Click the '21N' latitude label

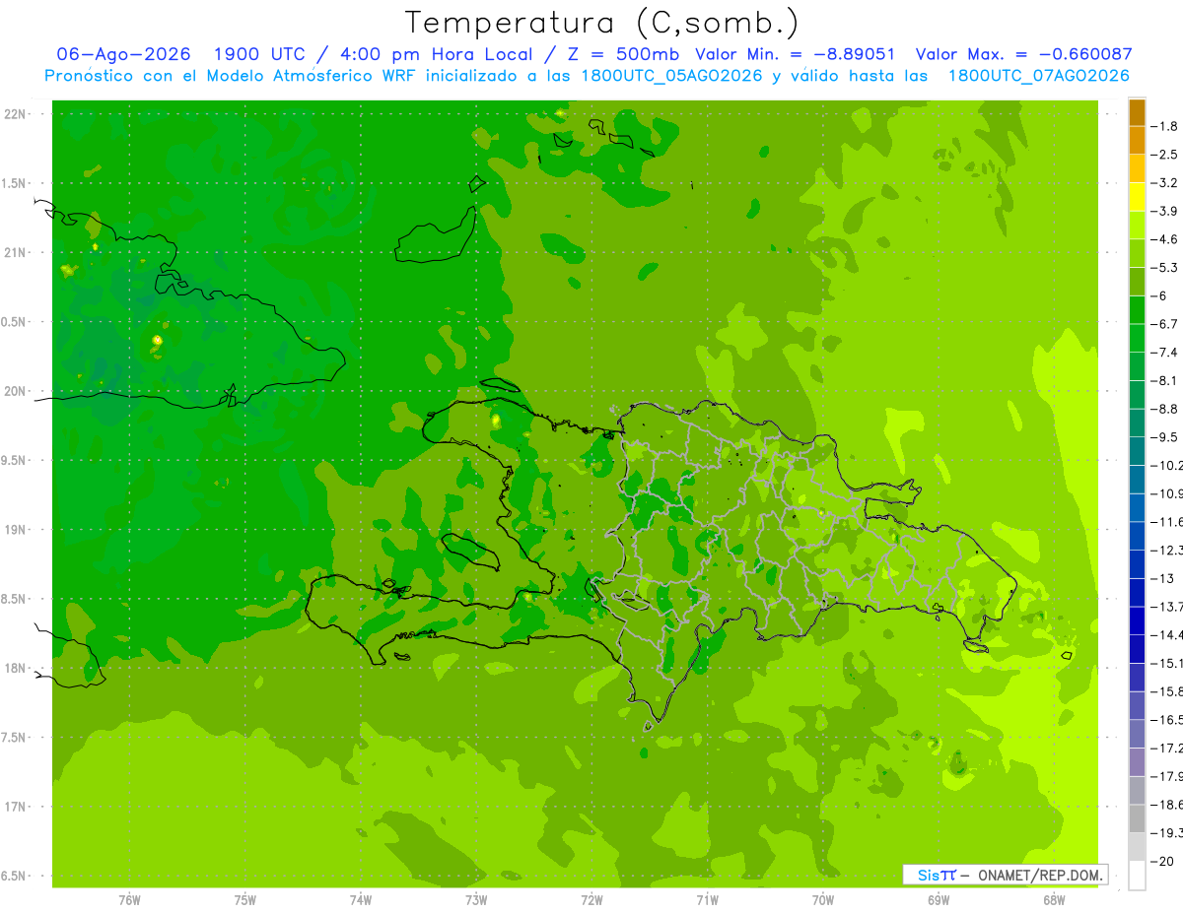click(x=15, y=252)
